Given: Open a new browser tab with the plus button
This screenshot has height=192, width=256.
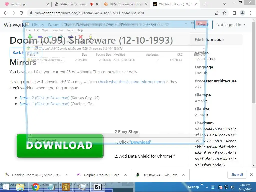Looking at the screenshot, I should [205, 4].
